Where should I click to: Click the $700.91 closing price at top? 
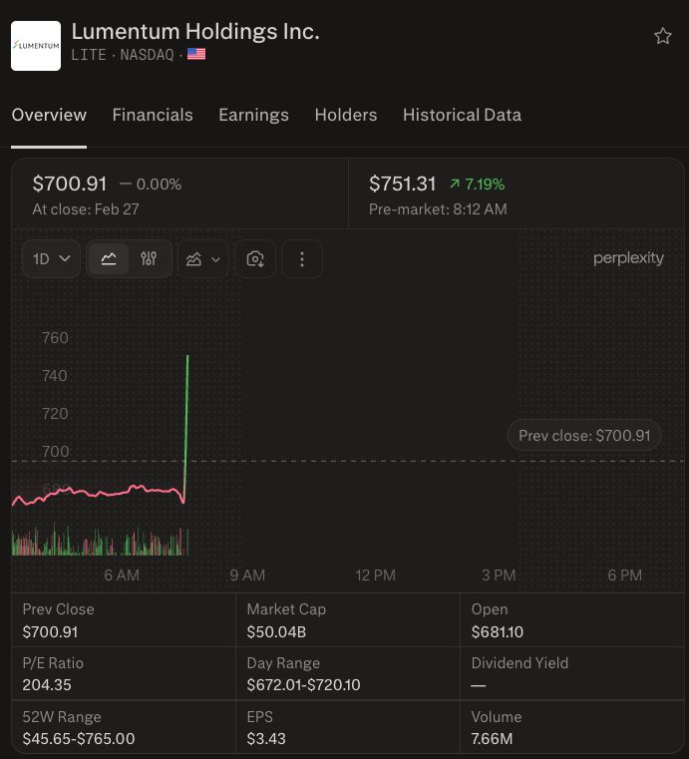click(x=69, y=184)
